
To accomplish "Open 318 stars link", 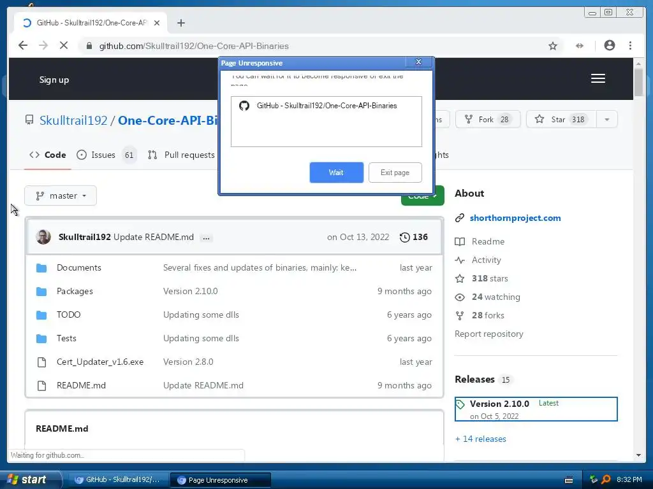I will click(489, 279).
